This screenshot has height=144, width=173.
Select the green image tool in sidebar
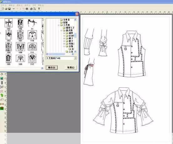tap(2, 78)
